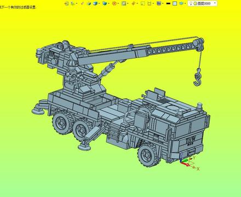Toggle the lightbulb visibility icon
This screenshot has height=197, width=241.
tap(191, 3)
